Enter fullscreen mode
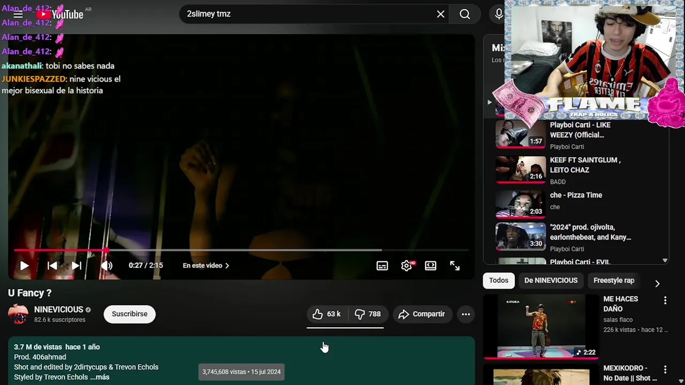This screenshot has height=385, width=685. pos(455,266)
